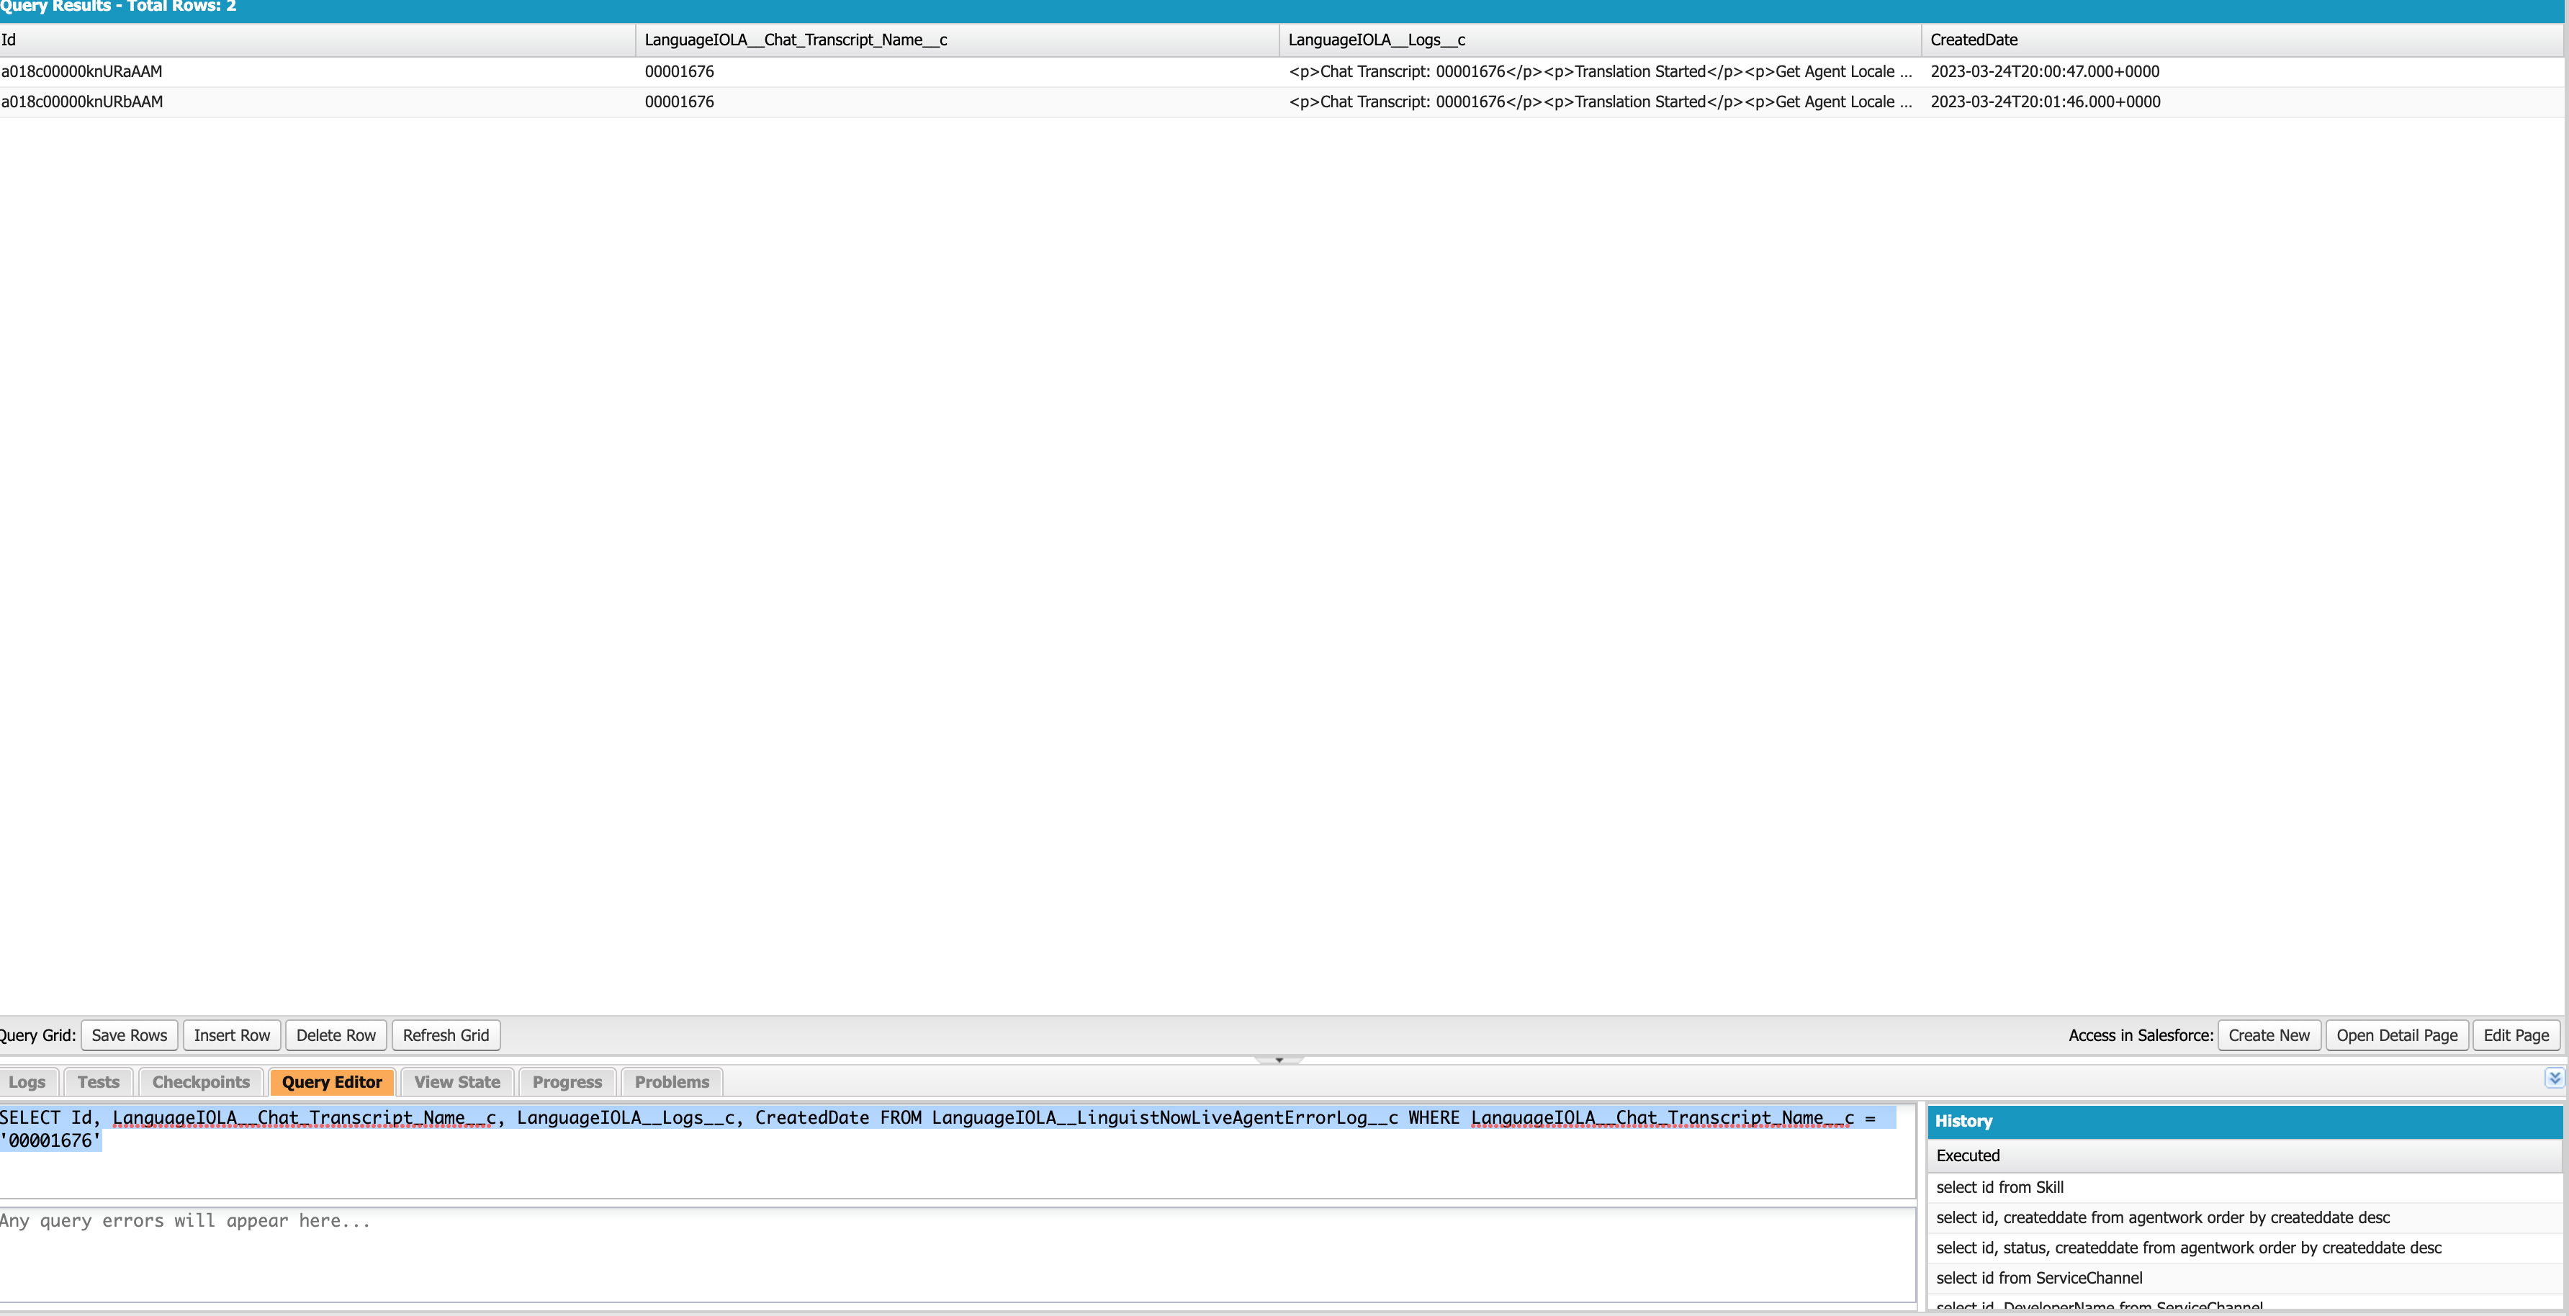Click the LanguageIOLA__Chat_Transcript_Name__c column header
2569x1316 pixels.
click(958, 40)
